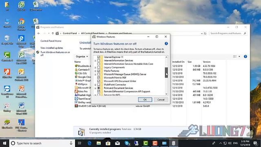261x147 pixels.
Task: Expand the Internet Information Services node
Action: tap(95, 61)
